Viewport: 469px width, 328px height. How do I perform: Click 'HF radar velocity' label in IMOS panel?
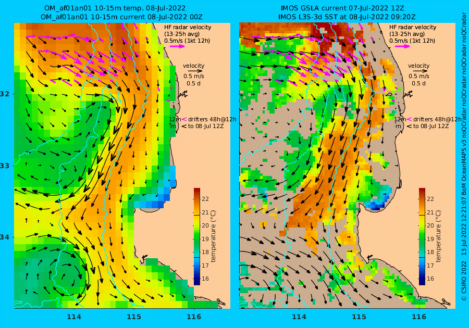pos(413,27)
